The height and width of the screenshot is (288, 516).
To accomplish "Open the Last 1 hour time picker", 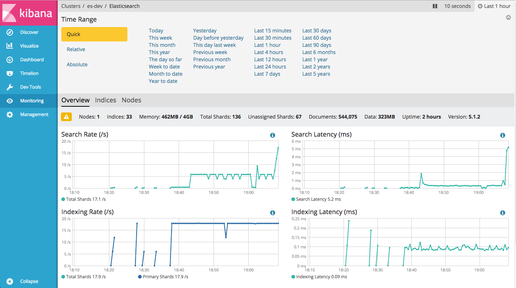I will click(494, 6).
